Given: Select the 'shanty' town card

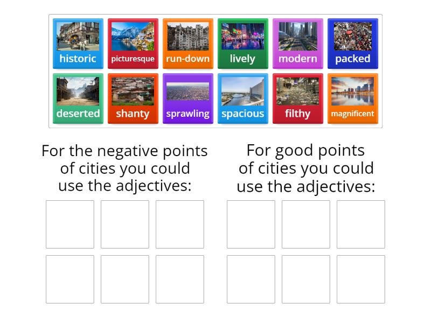Looking at the screenshot, I should click(133, 98).
